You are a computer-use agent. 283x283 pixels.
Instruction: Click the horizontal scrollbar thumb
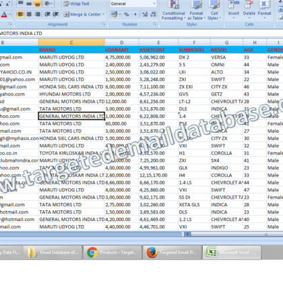[237, 234]
